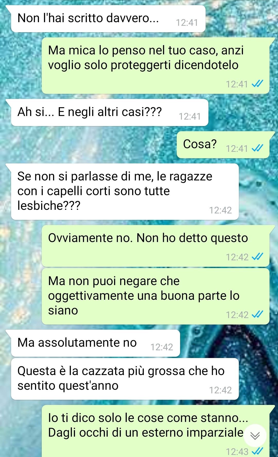Select the 'Ma non puoi negare che' message

(156, 296)
